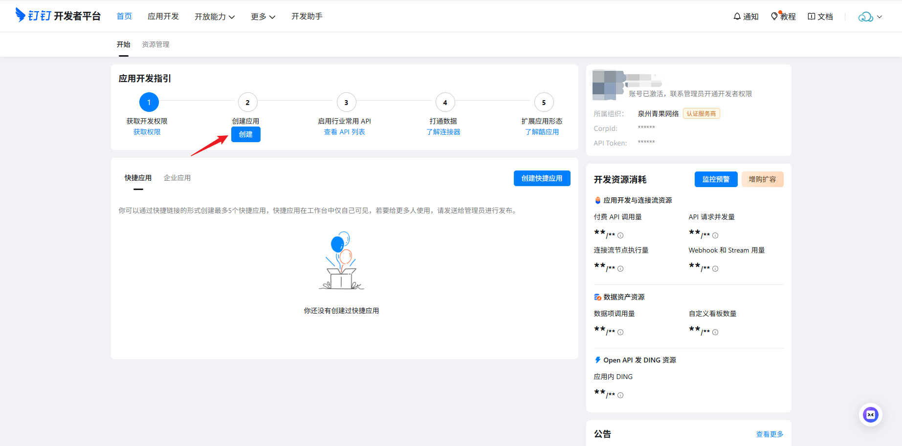This screenshot has width=902, height=446.
Task: Open 应用开发 in top navigation
Action: tap(163, 16)
